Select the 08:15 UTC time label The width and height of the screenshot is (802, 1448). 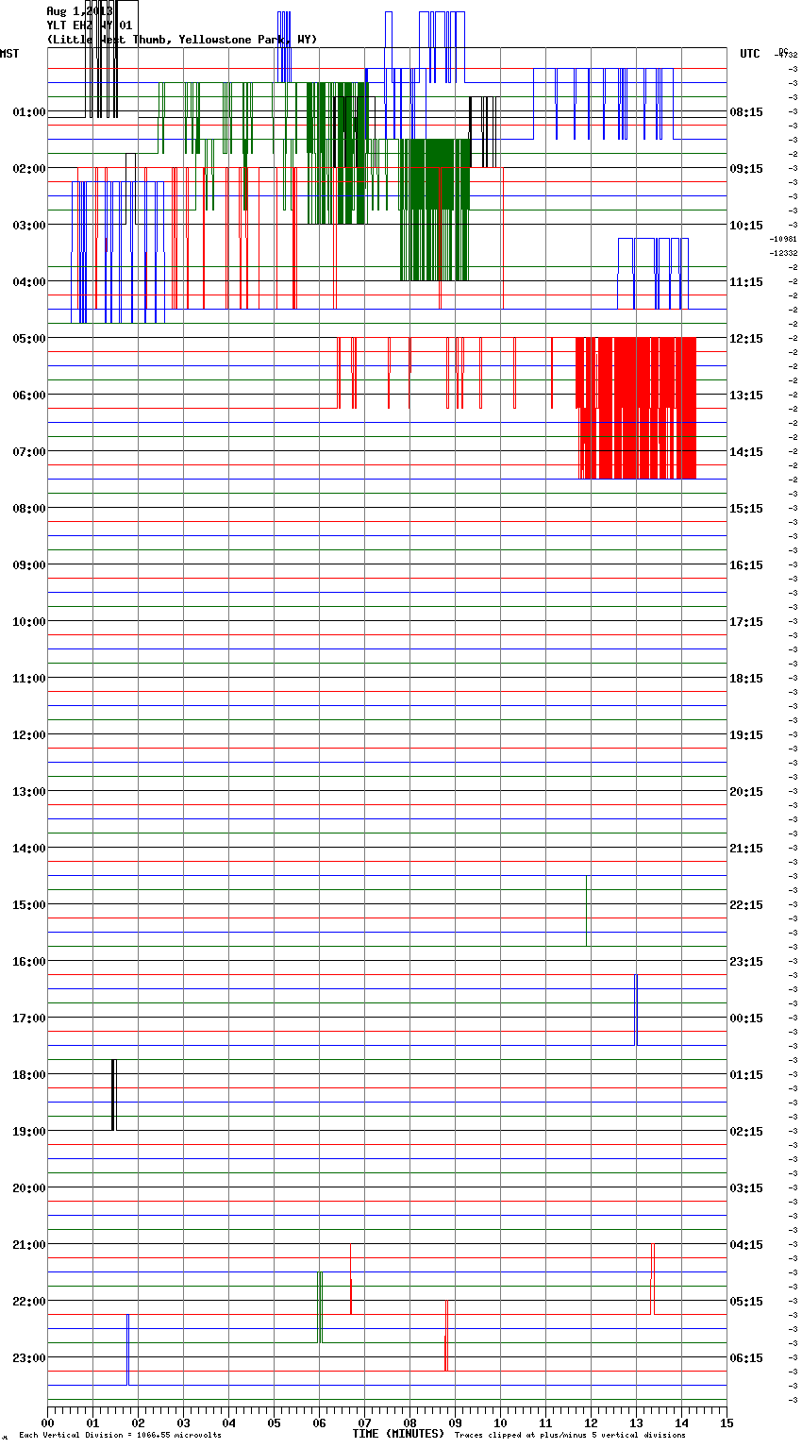746,112
